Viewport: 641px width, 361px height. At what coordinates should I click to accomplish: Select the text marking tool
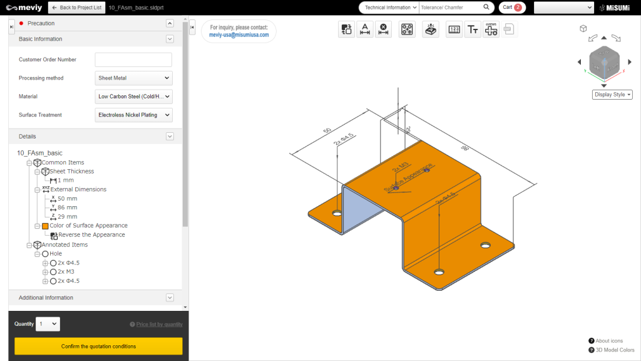pyautogui.click(x=473, y=29)
